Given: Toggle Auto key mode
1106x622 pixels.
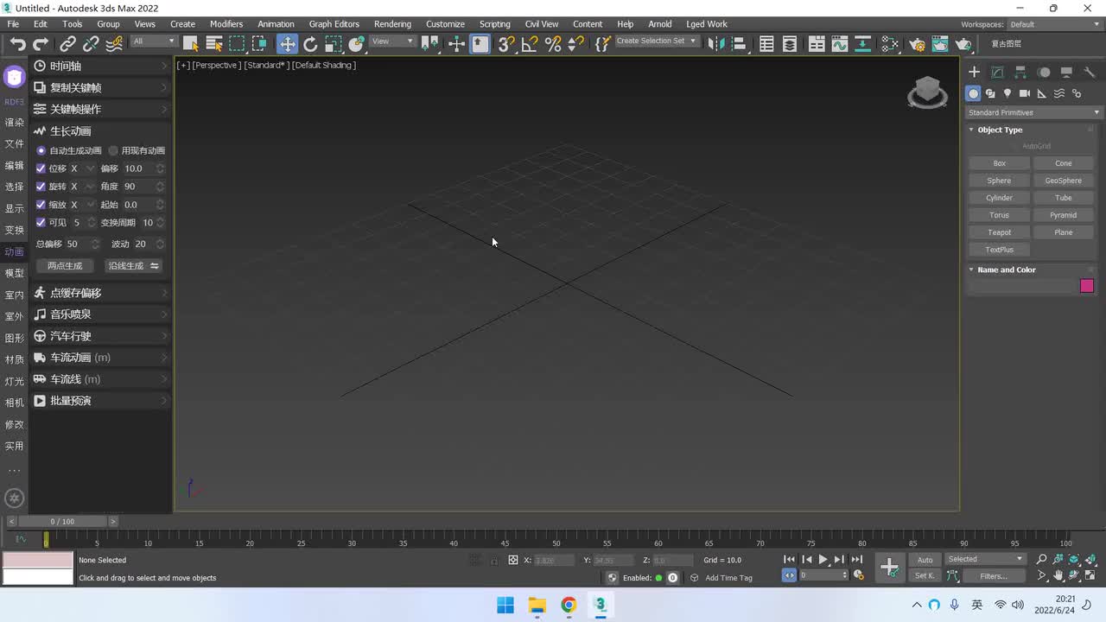Looking at the screenshot, I should click(x=925, y=560).
